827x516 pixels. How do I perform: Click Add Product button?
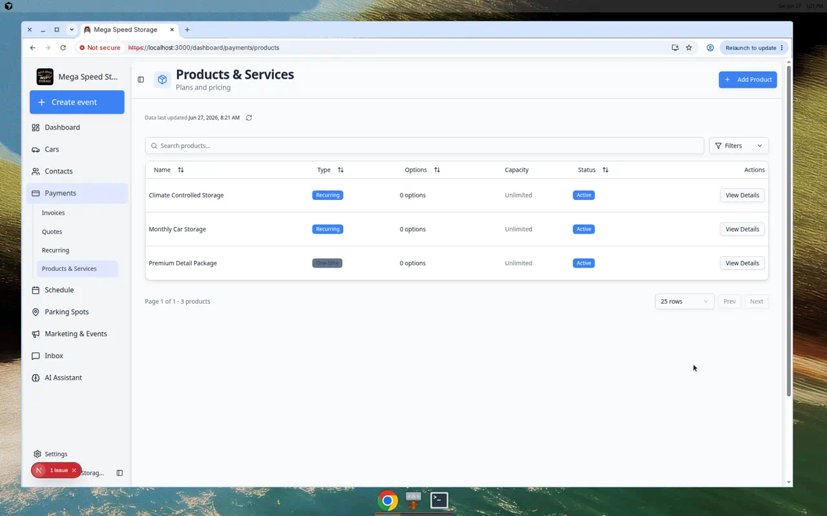pos(748,79)
